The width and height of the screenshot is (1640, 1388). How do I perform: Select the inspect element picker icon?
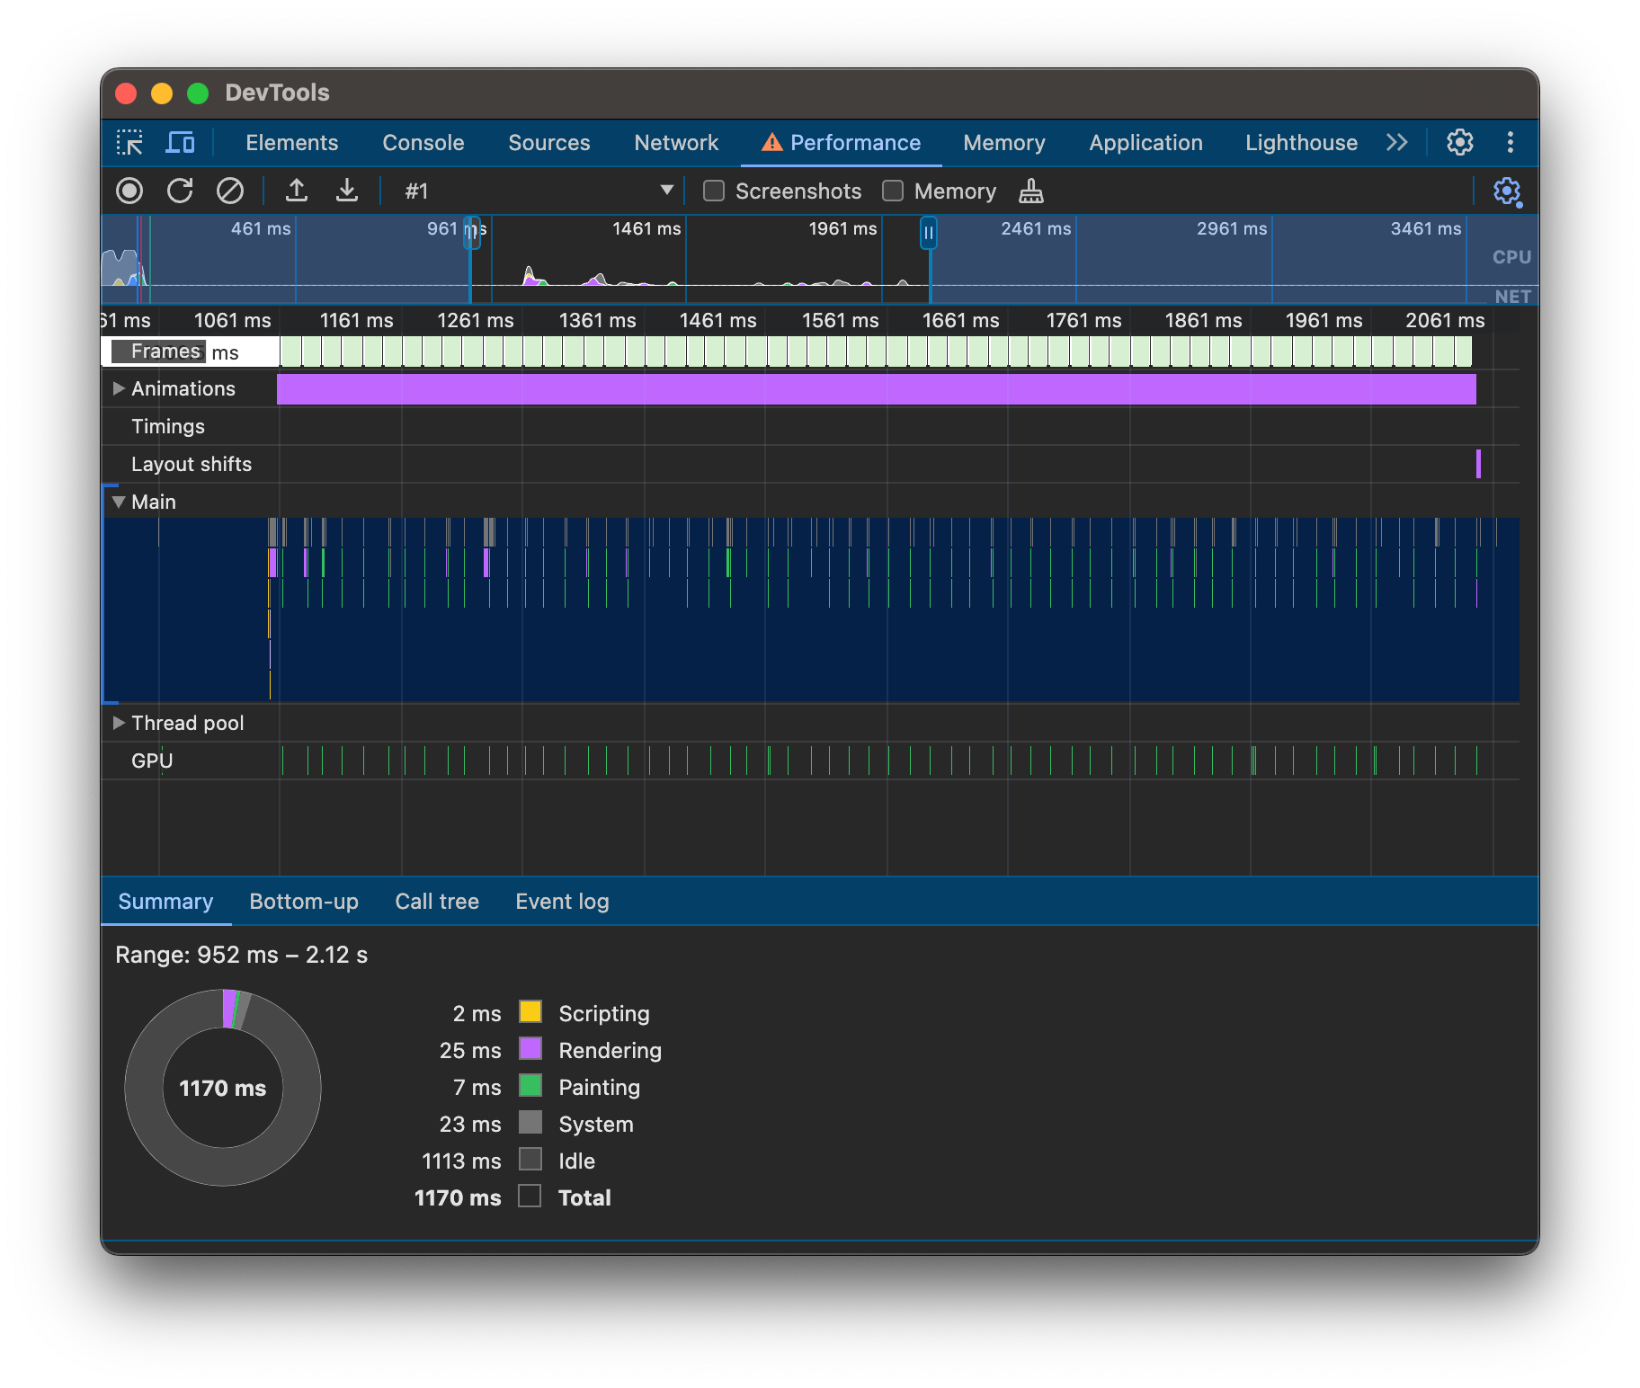coord(129,143)
